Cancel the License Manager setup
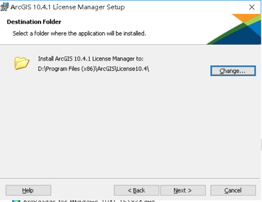 (233, 190)
